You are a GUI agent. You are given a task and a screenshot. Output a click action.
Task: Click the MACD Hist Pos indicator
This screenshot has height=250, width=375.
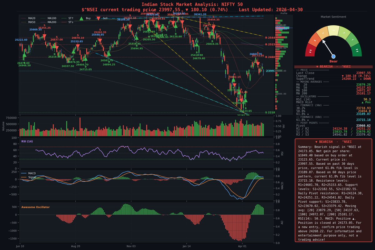pos(366,102)
